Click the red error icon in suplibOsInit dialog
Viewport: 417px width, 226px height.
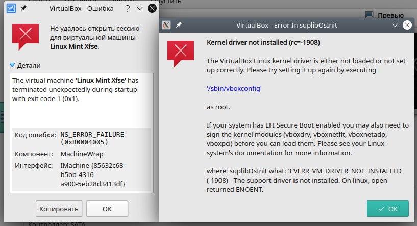tap(181, 54)
